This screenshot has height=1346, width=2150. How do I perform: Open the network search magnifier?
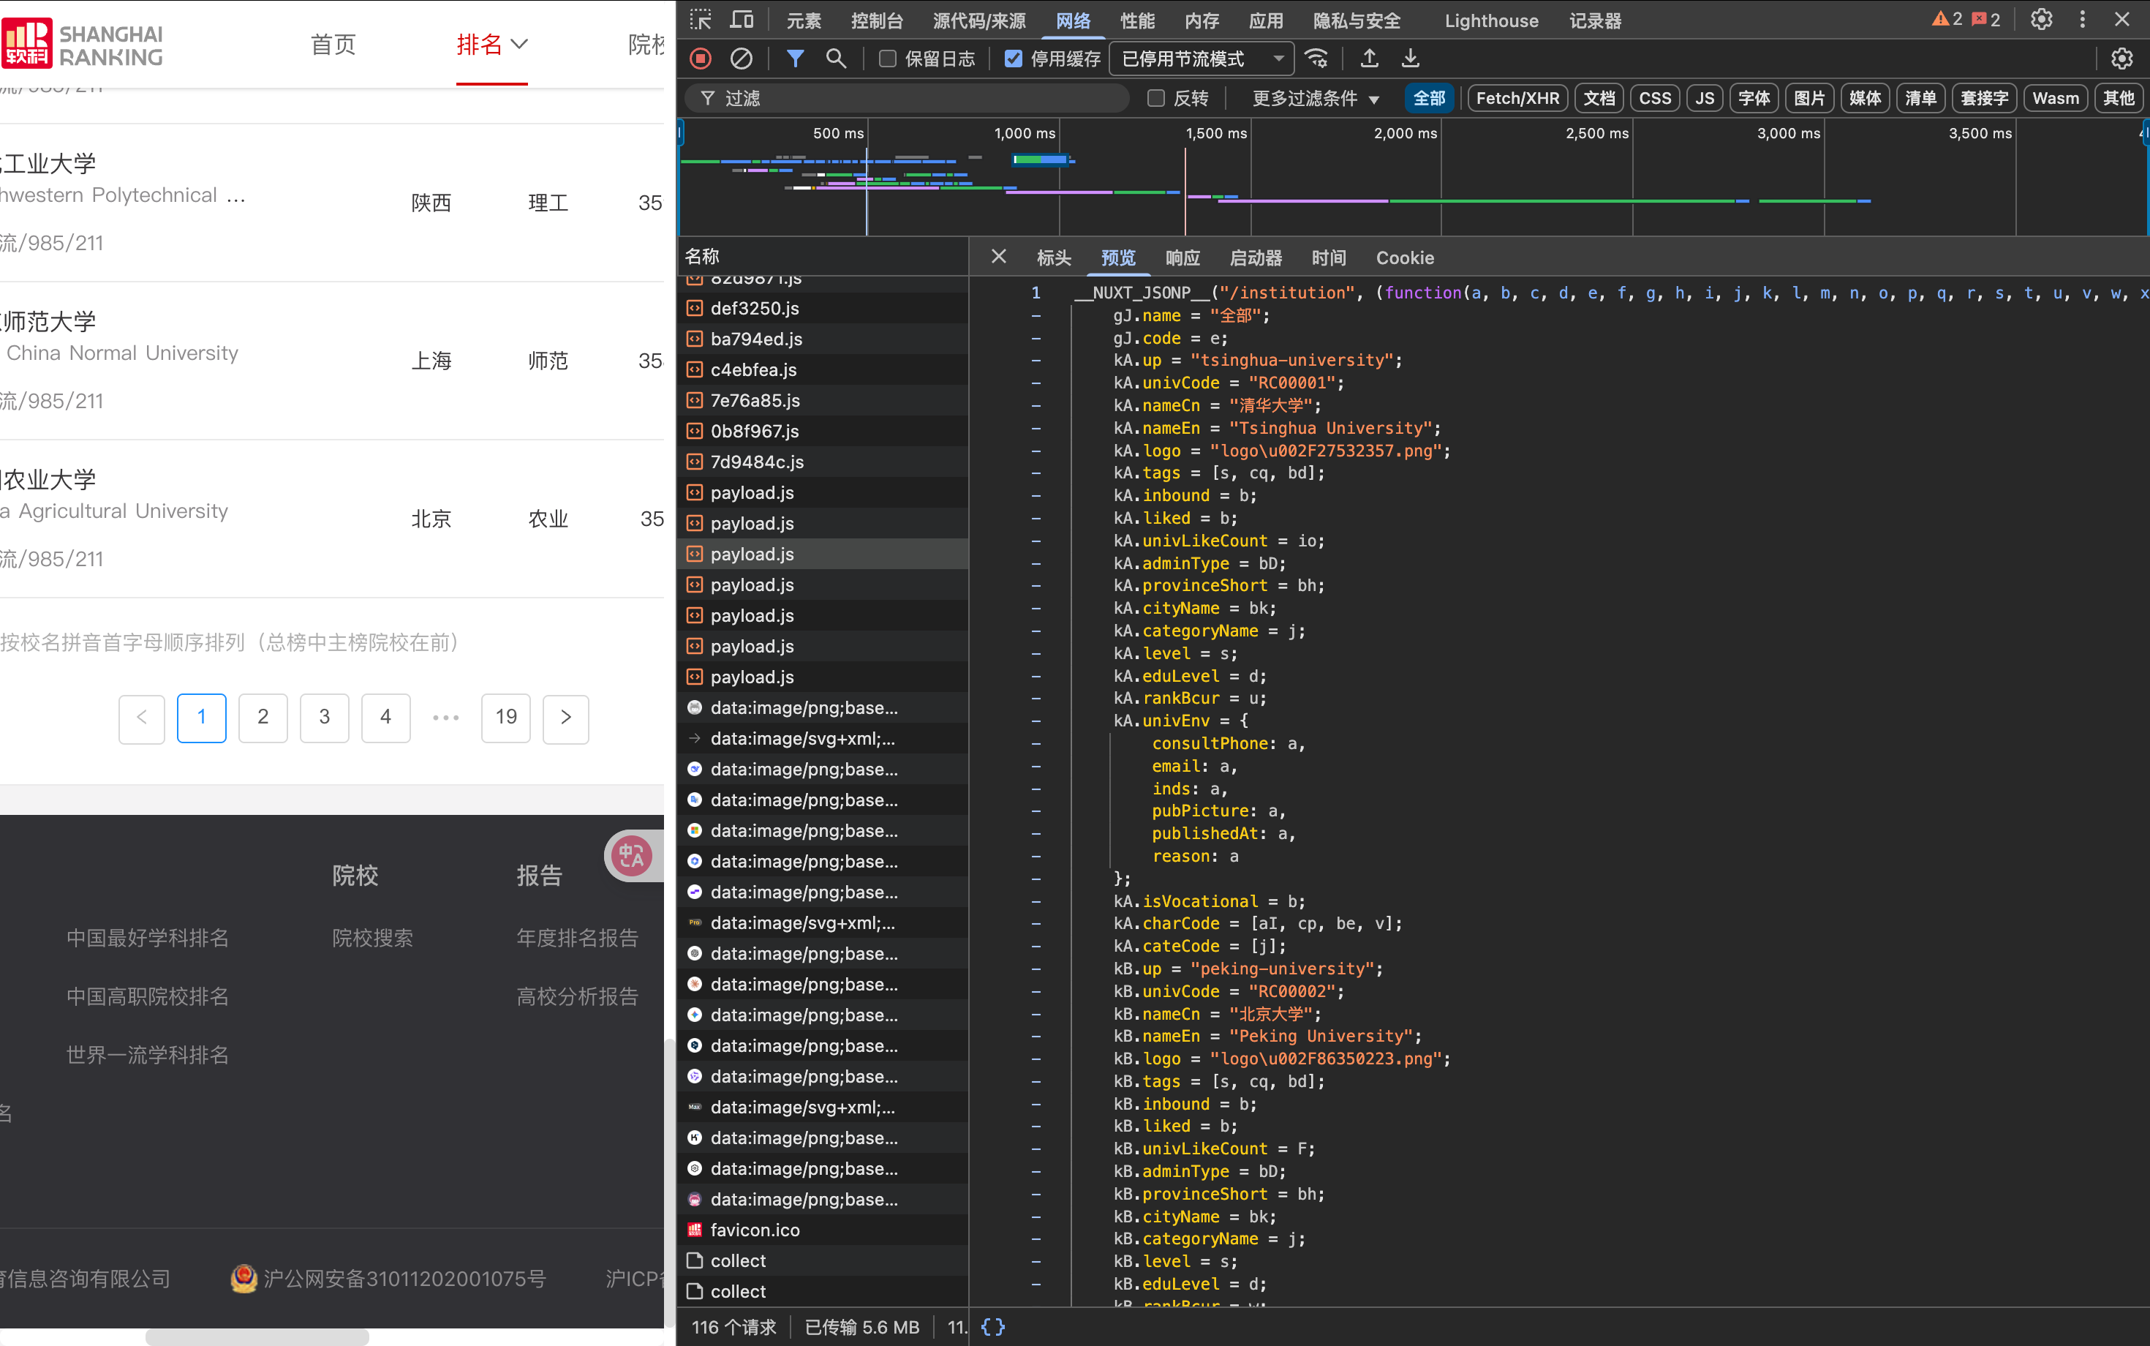click(x=834, y=59)
